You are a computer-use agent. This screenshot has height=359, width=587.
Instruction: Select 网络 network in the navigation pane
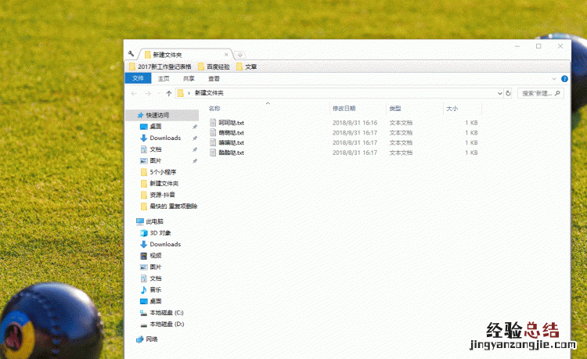(151, 339)
